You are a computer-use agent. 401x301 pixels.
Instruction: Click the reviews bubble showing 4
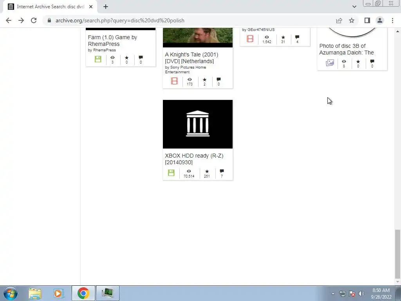(297, 37)
